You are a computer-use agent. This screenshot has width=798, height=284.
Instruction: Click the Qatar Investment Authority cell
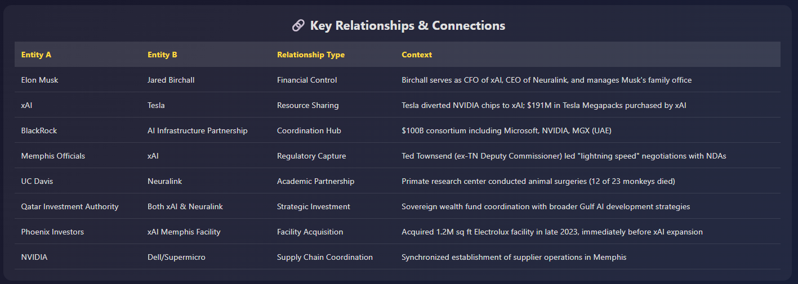[70, 206]
